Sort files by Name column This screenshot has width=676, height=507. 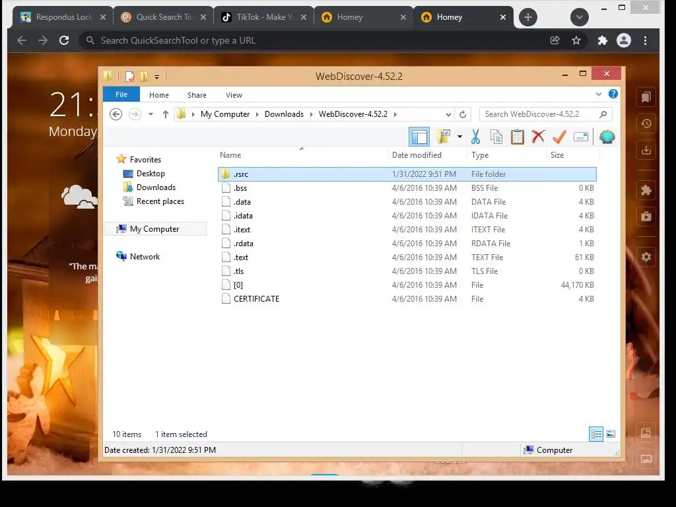[230, 155]
